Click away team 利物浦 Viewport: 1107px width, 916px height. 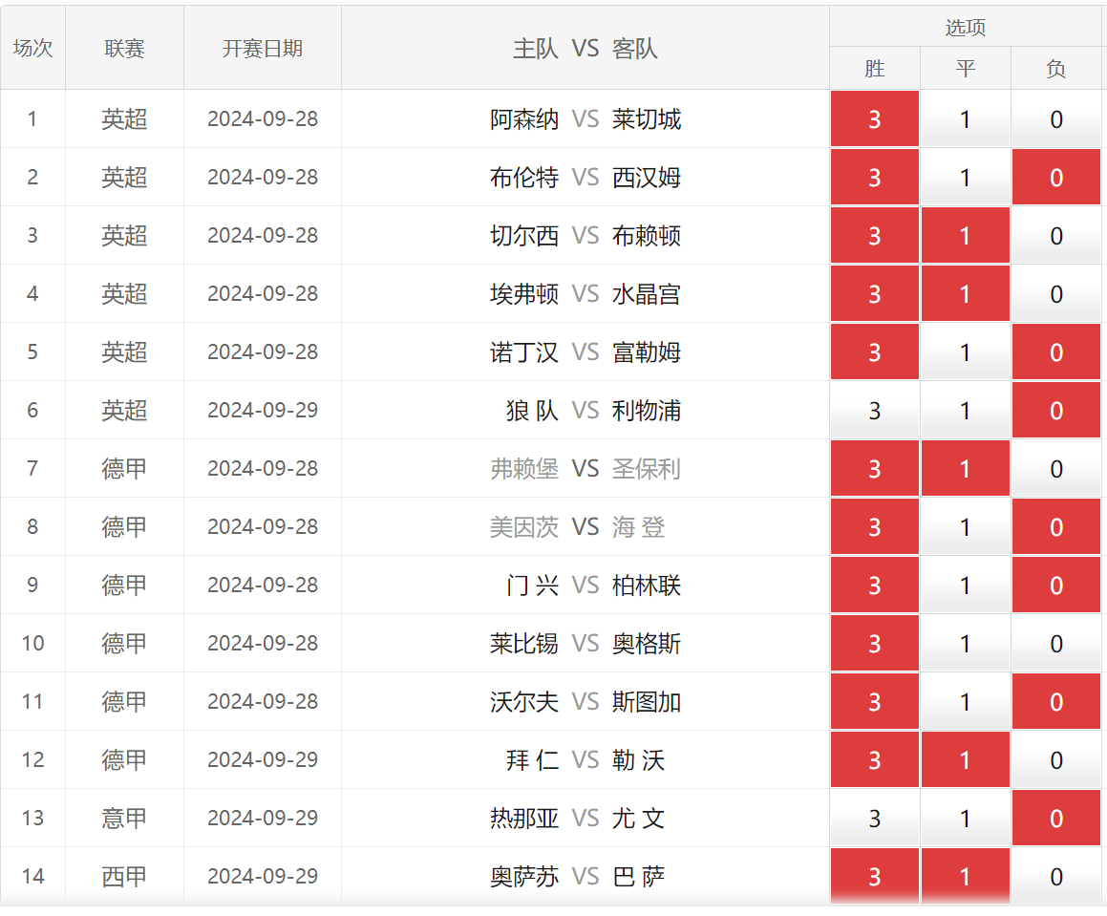pyautogui.click(x=646, y=410)
